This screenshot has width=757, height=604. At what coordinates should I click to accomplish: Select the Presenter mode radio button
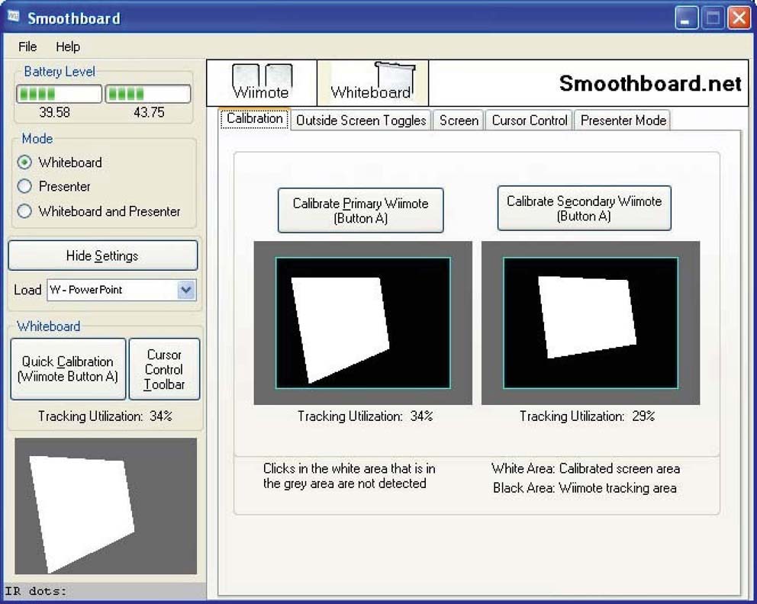coord(24,186)
